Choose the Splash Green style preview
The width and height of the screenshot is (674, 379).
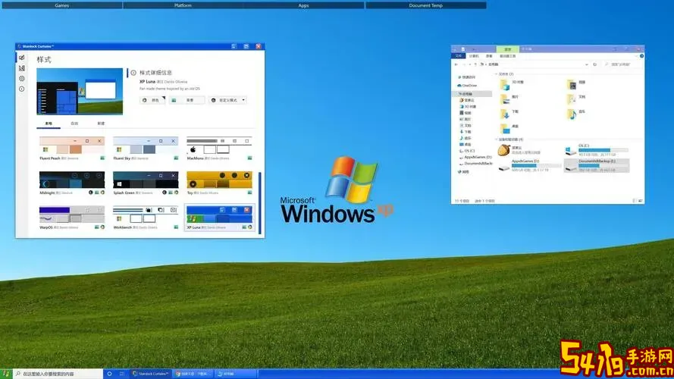146,180
